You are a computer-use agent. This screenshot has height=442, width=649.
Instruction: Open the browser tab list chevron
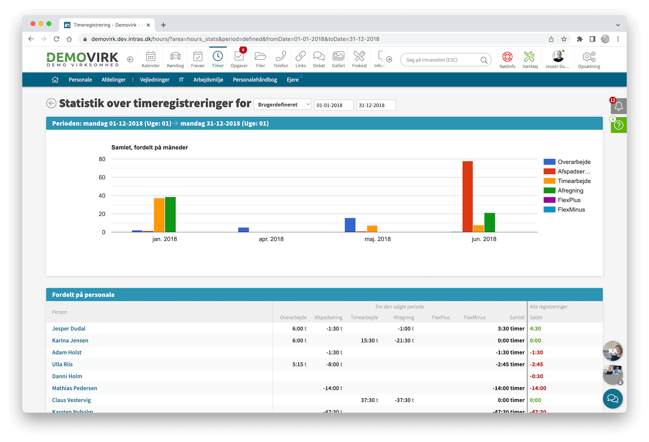pyautogui.click(x=618, y=25)
